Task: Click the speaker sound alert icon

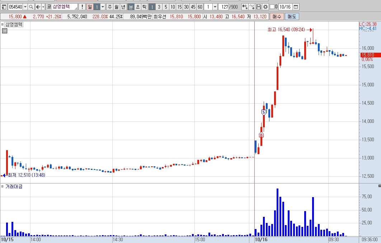Action: click(38, 7)
